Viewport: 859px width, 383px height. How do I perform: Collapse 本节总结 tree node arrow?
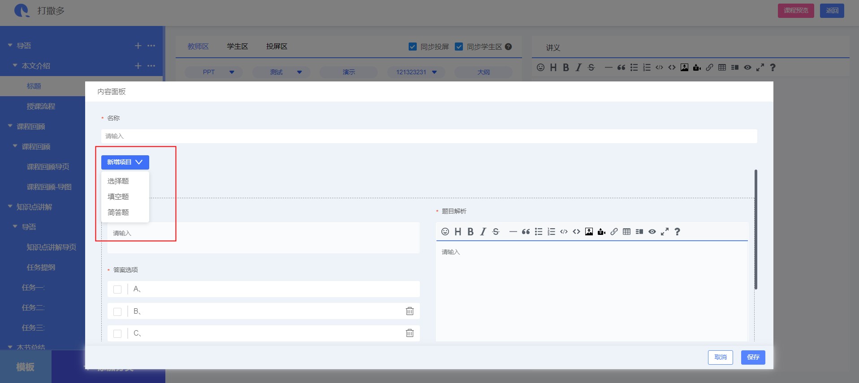pos(10,347)
